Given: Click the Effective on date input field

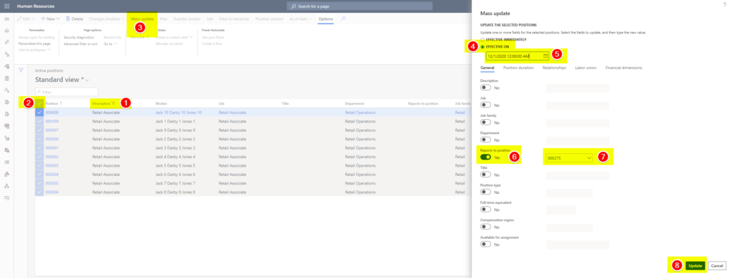Looking at the screenshot, I should pos(518,56).
